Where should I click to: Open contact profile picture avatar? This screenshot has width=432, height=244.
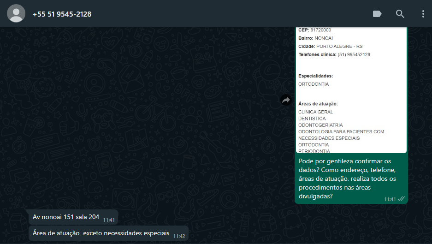(x=16, y=13)
